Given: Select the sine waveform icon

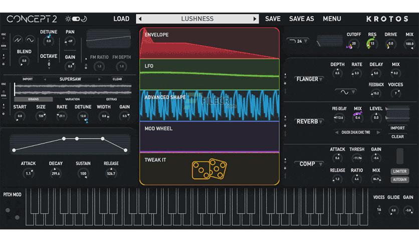Looking at the screenshot, I should [30, 40].
